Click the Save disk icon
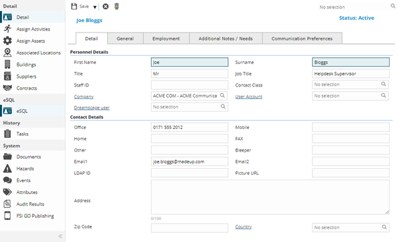The width and height of the screenshot is (399, 242). [74, 7]
